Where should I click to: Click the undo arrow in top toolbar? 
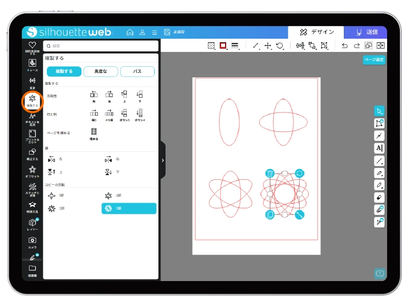[x=344, y=46]
